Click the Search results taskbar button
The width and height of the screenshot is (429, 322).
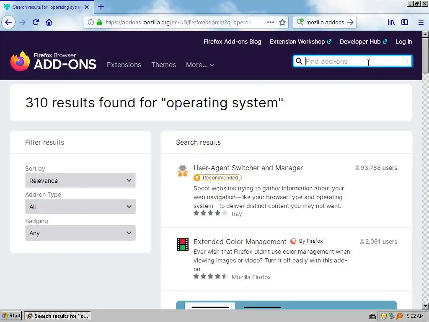pos(57,316)
